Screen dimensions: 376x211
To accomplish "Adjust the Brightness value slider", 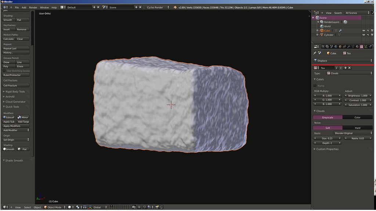I will [358, 96].
